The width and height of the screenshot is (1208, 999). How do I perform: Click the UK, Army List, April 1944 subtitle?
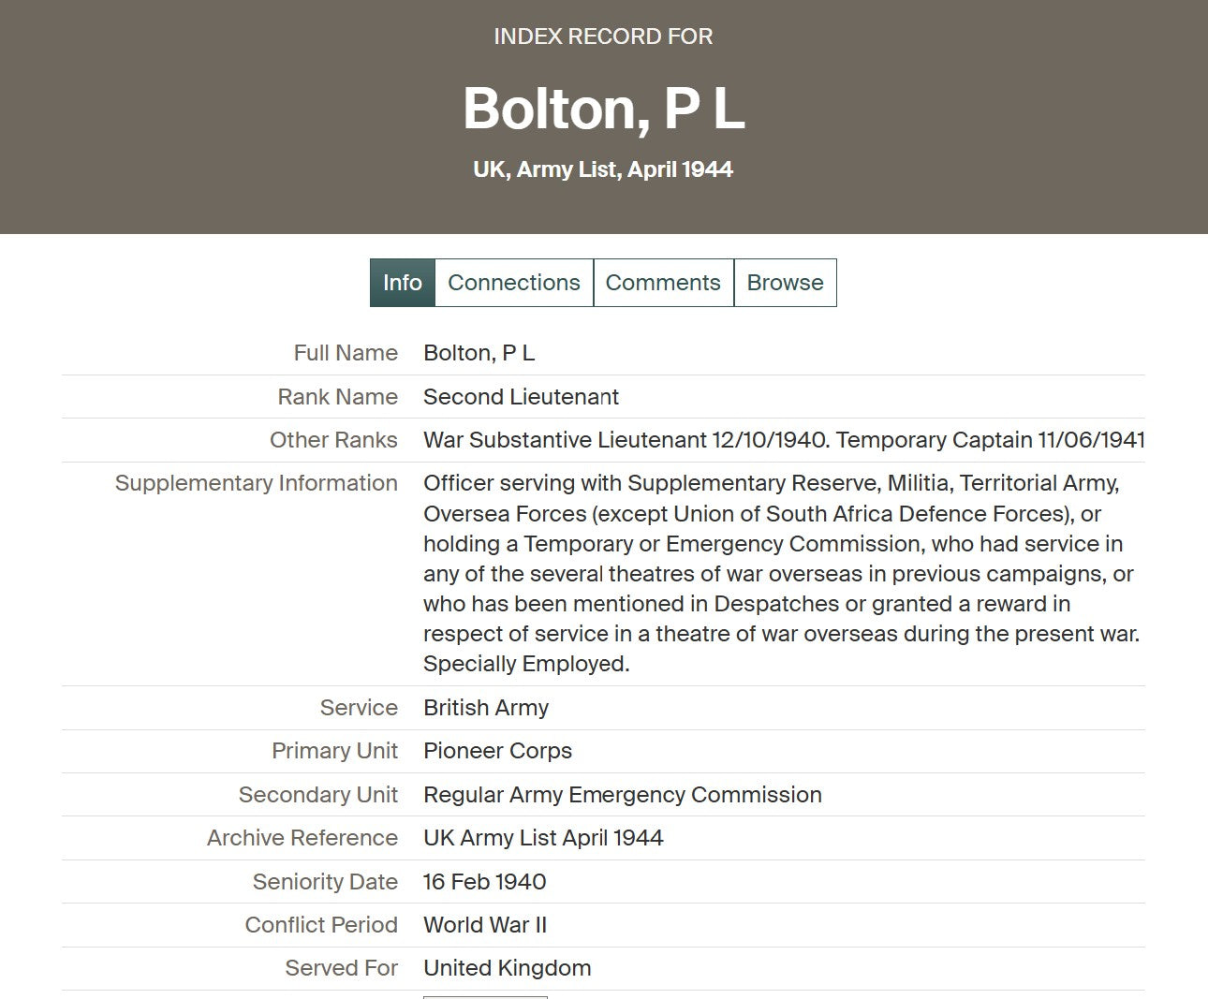603,169
